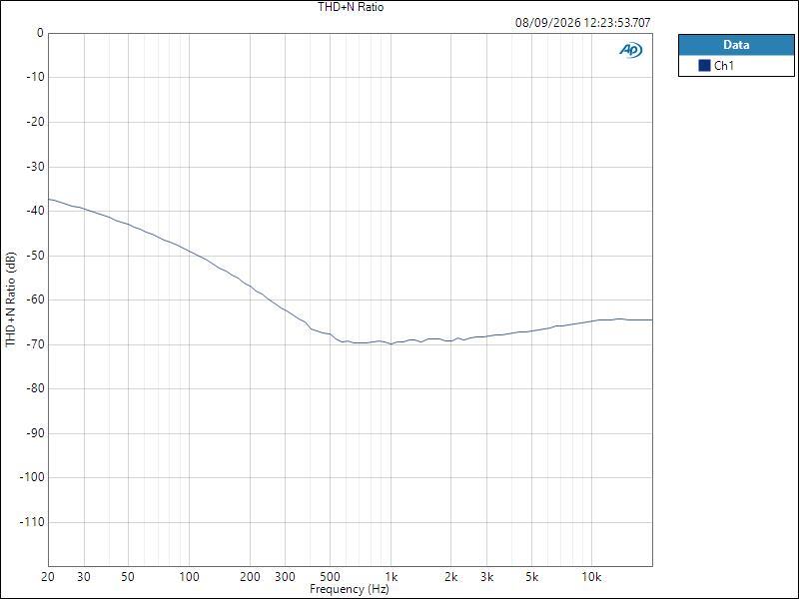Click the AP logo icon on graph
The height and width of the screenshot is (599, 799).
tap(631, 49)
